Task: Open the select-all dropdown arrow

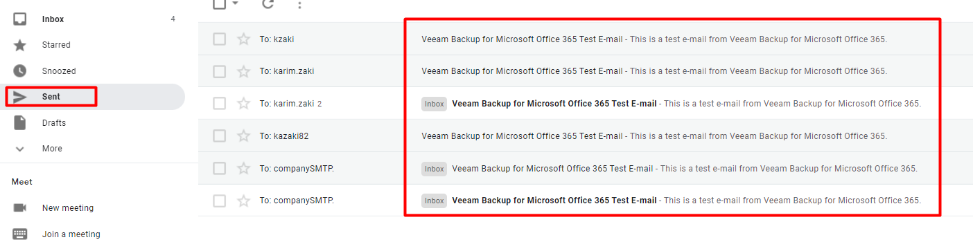Action: tap(235, 3)
